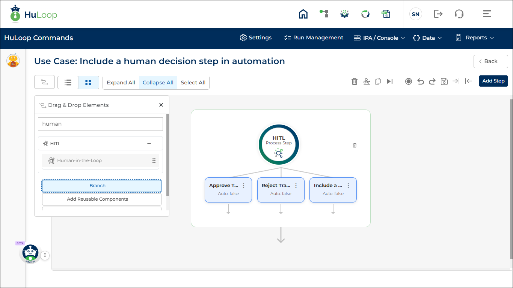513x288 pixels.
Task: Delete the HITL process step via its trash icon
Action: tap(355, 145)
